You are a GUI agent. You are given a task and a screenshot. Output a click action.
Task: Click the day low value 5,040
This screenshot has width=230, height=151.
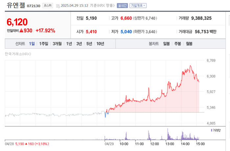126,32
